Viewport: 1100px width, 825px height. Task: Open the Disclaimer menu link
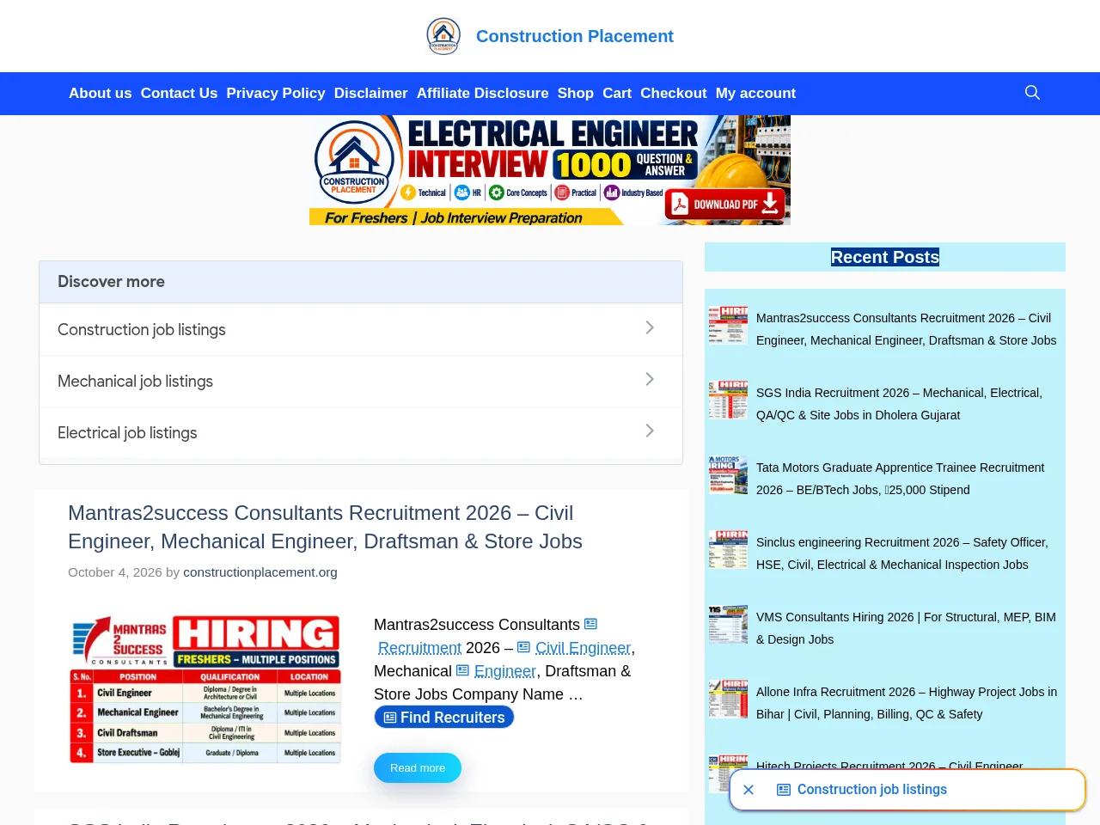pos(370,93)
